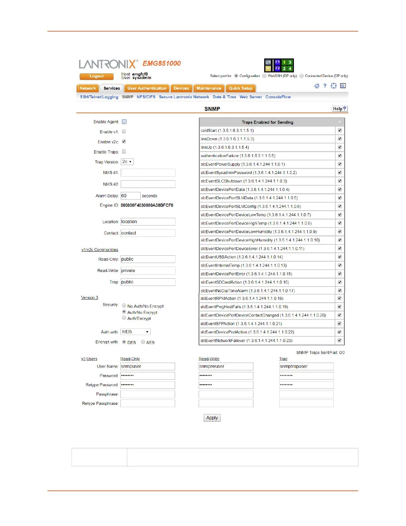Image resolution: width=406 pixels, height=526 pixels.
Task: Click the Trap community field
Action: click(148, 282)
